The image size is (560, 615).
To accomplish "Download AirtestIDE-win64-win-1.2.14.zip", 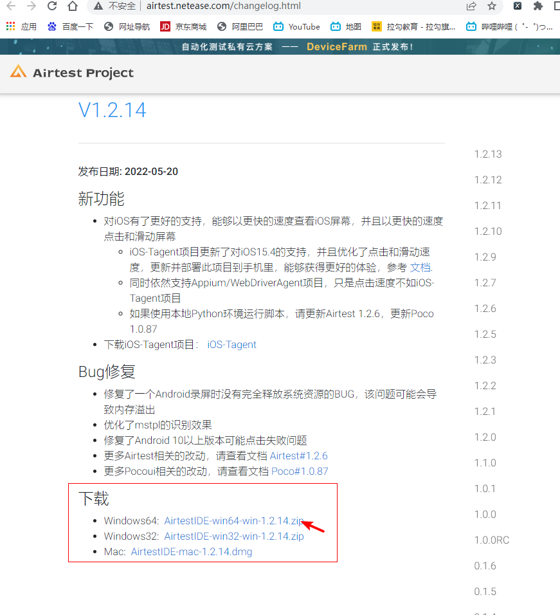I will point(233,520).
